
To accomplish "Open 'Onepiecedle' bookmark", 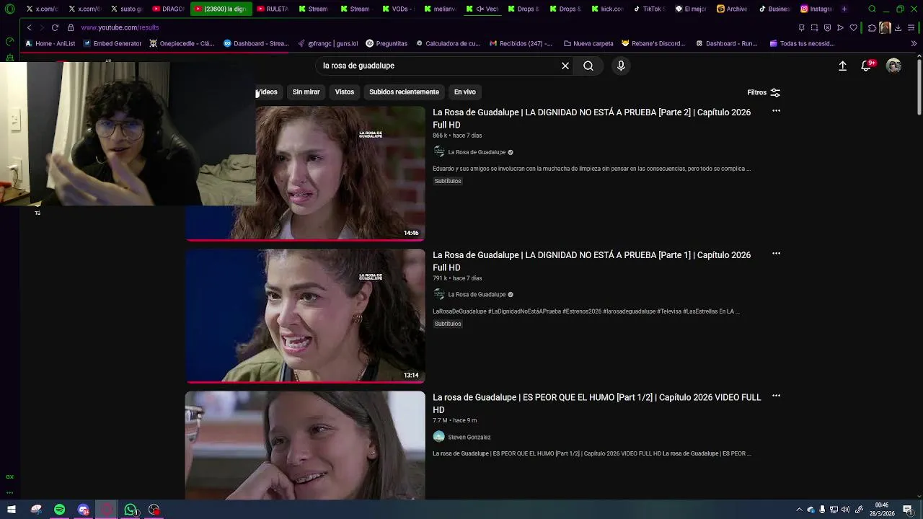I will [182, 43].
